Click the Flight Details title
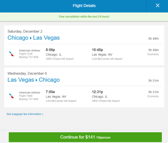The height and width of the screenshot is (143, 168). (84, 6)
